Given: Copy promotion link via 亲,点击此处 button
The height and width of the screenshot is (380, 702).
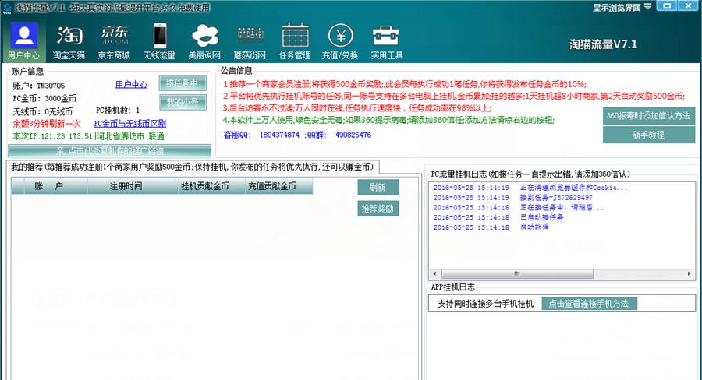Looking at the screenshot, I should (110, 150).
